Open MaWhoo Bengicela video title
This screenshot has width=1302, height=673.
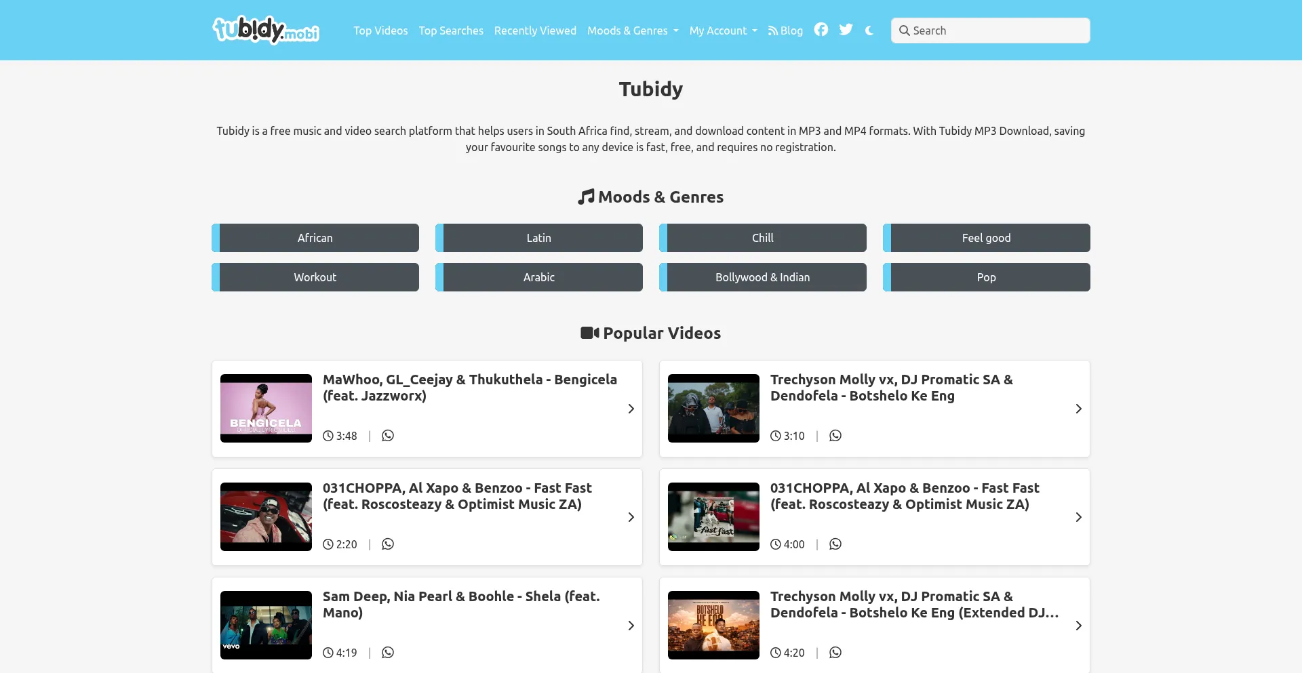point(470,388)
